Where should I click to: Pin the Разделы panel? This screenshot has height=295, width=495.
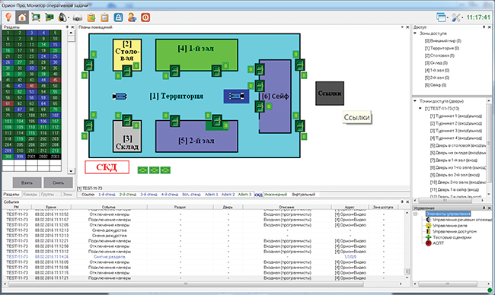(x=67, y=27)
